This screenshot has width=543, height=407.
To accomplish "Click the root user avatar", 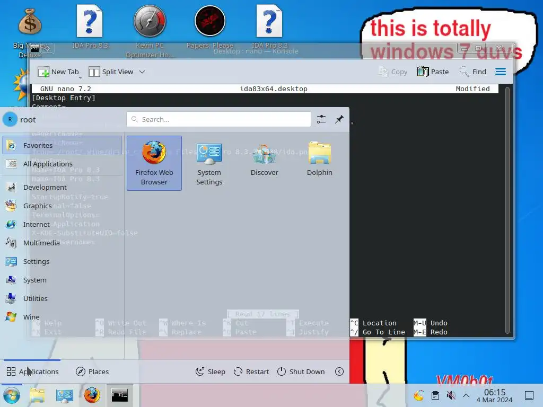I will 10,119.
